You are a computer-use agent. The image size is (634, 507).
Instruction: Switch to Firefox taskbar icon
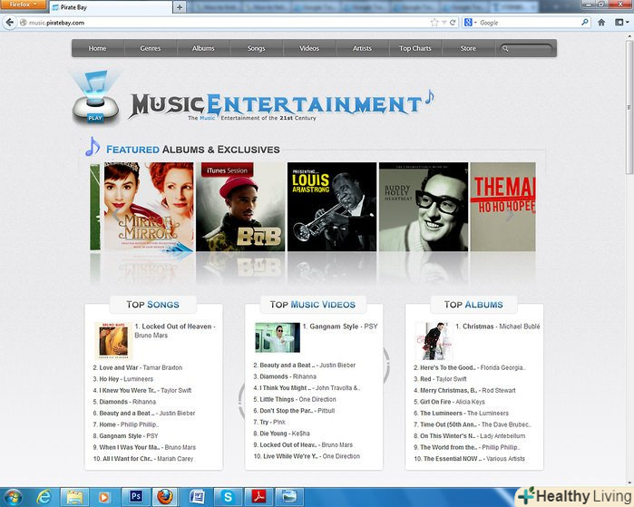point(165,497)
